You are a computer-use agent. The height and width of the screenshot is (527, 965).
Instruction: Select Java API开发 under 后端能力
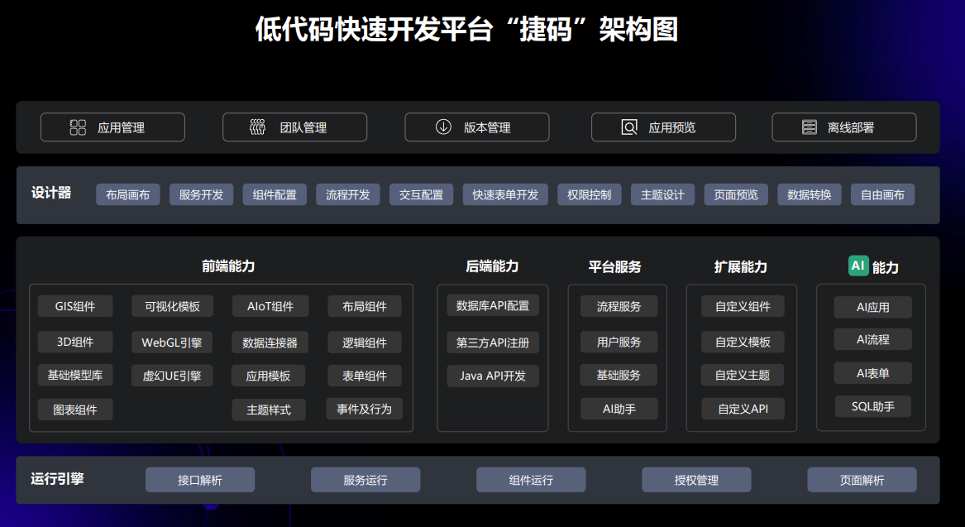click(x=493, y=376)
